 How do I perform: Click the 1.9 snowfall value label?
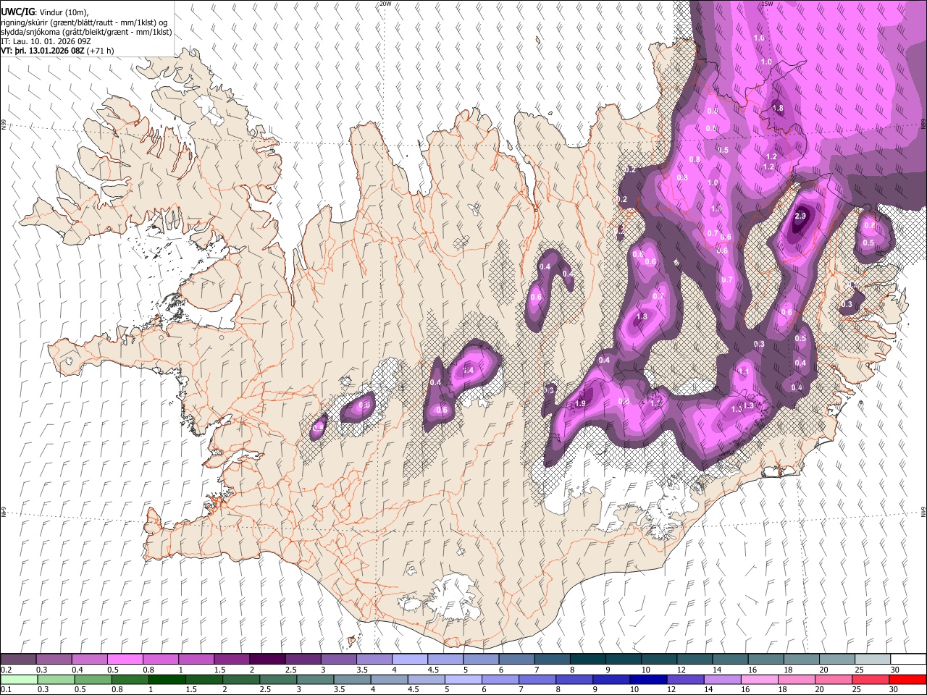point(580,403)
